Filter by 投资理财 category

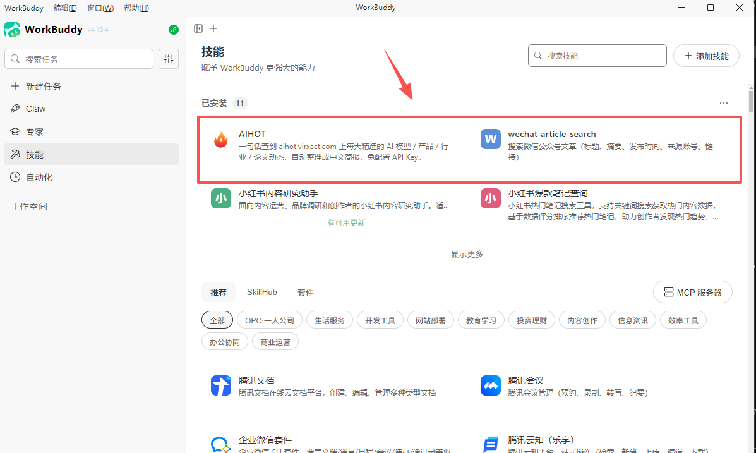click(x=532, y=320)
